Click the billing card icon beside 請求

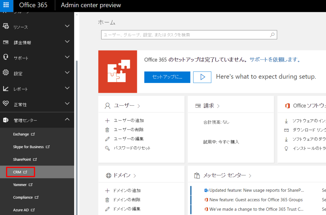198,106
